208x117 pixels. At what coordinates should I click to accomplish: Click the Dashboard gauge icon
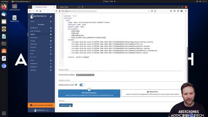(51, 28)
